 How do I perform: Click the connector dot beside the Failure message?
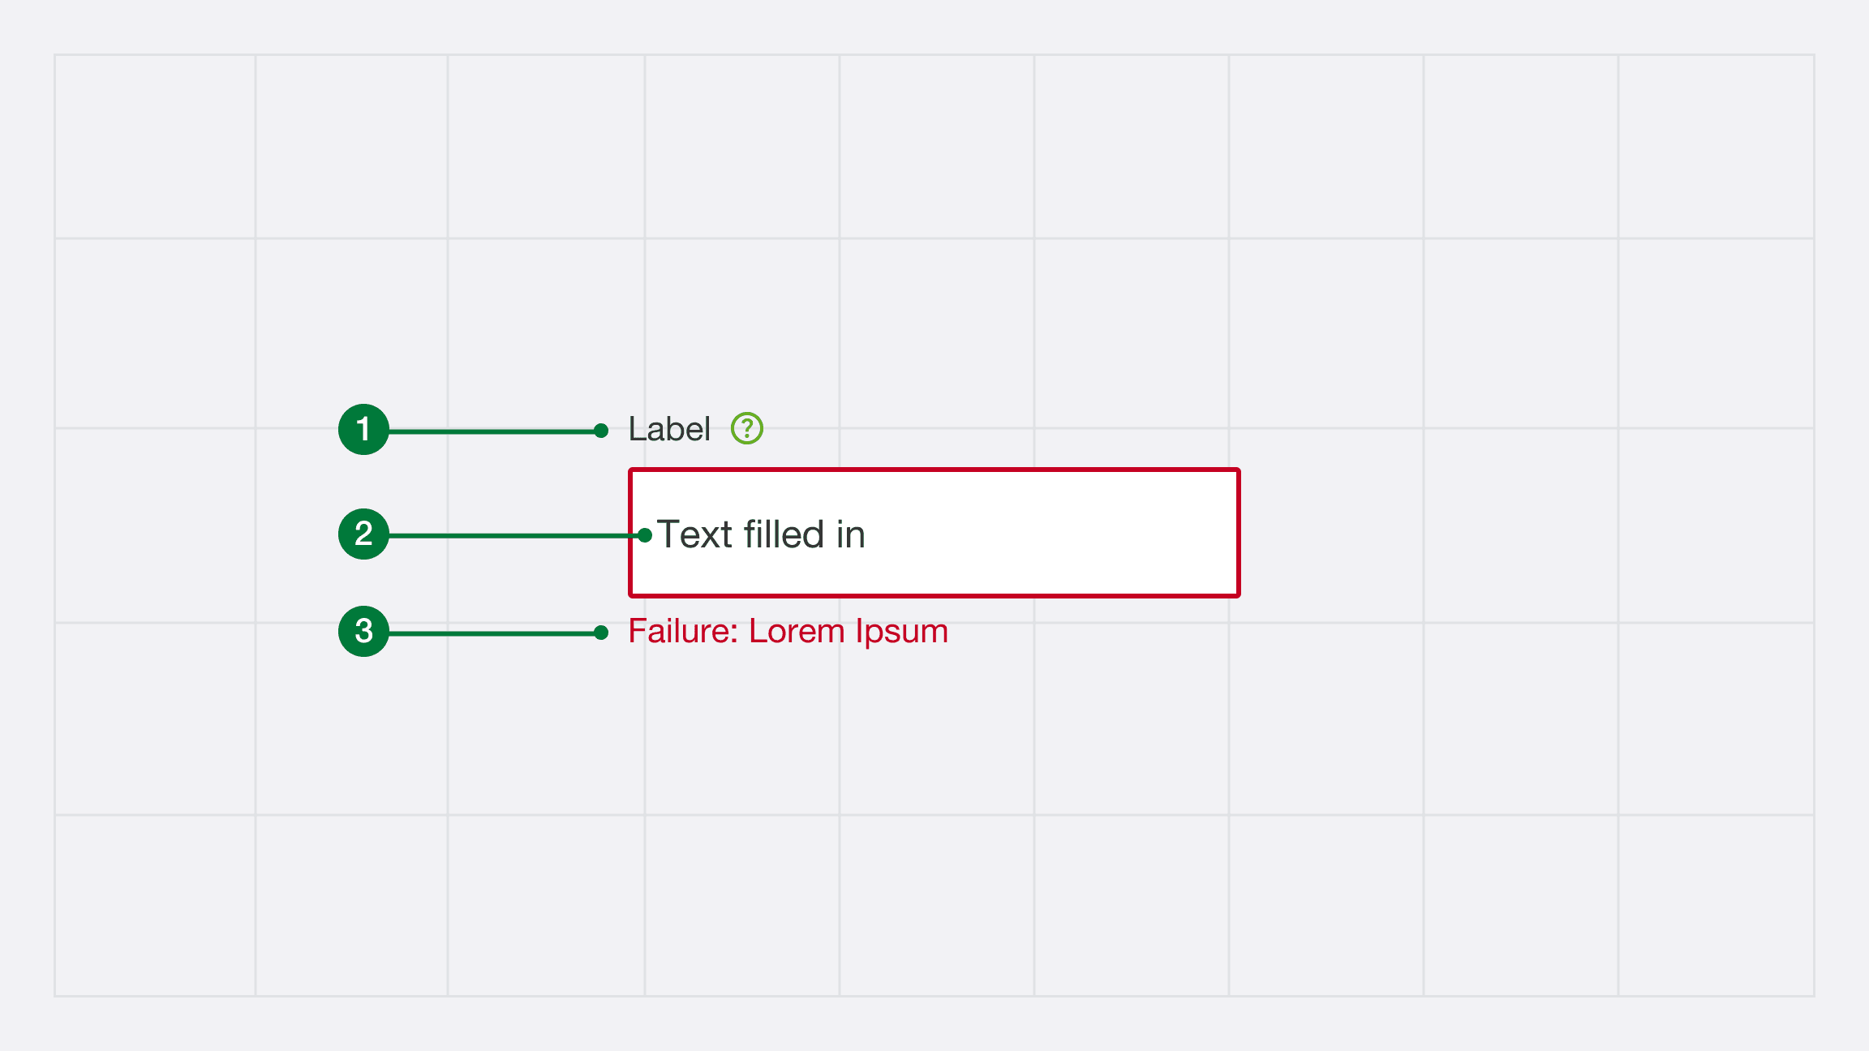pyautogui.click(x=601, y=633)
